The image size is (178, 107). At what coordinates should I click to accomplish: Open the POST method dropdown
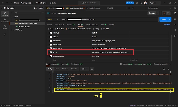pos(53,19)
